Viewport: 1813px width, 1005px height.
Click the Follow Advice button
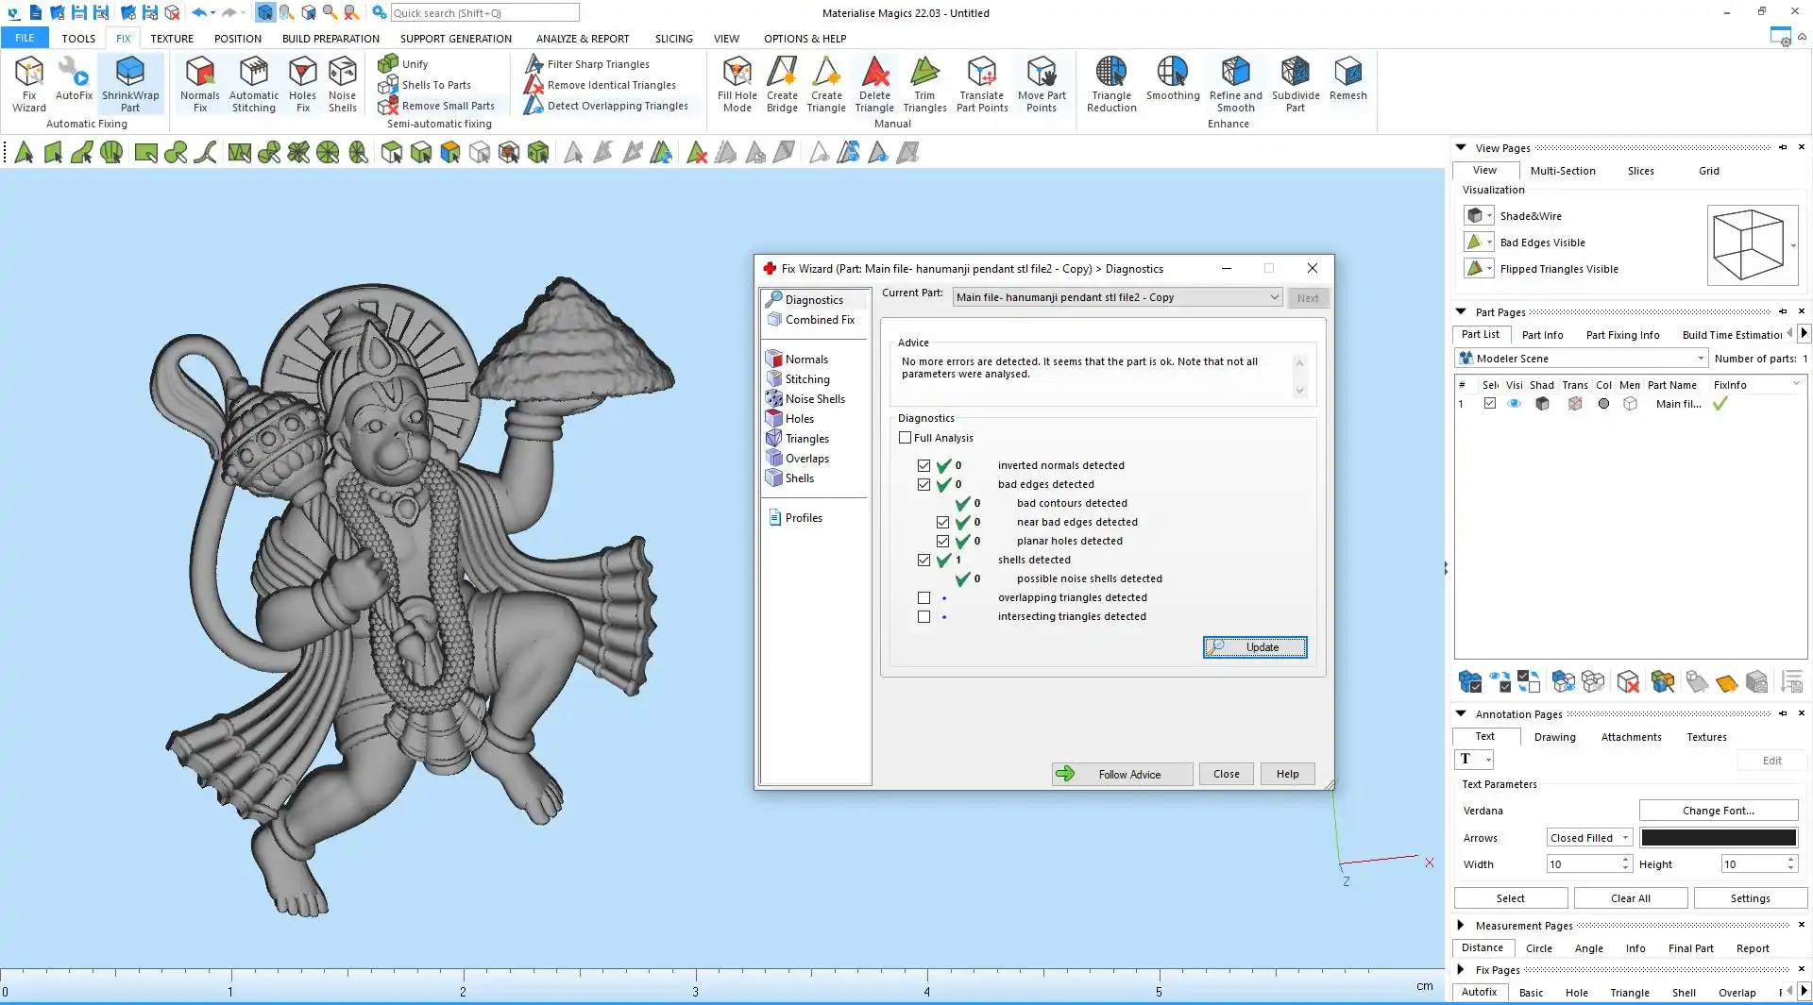1122,775
